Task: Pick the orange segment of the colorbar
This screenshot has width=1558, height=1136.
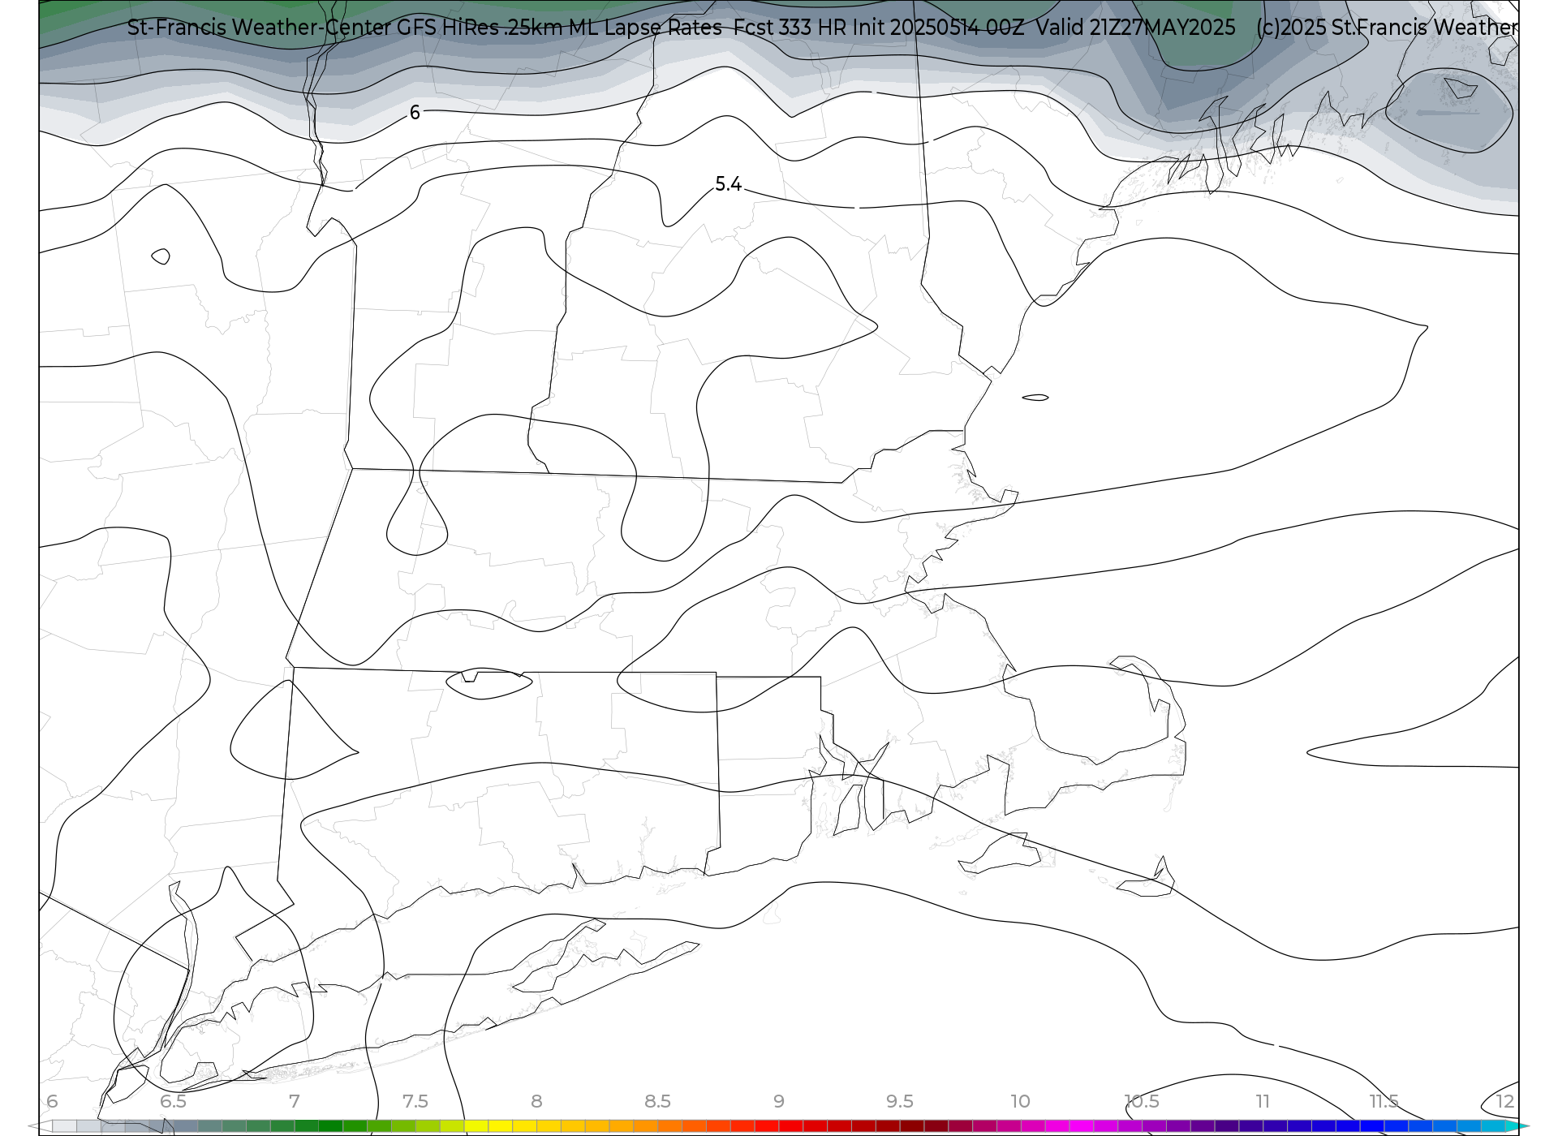Action: tap(645, 1126)
